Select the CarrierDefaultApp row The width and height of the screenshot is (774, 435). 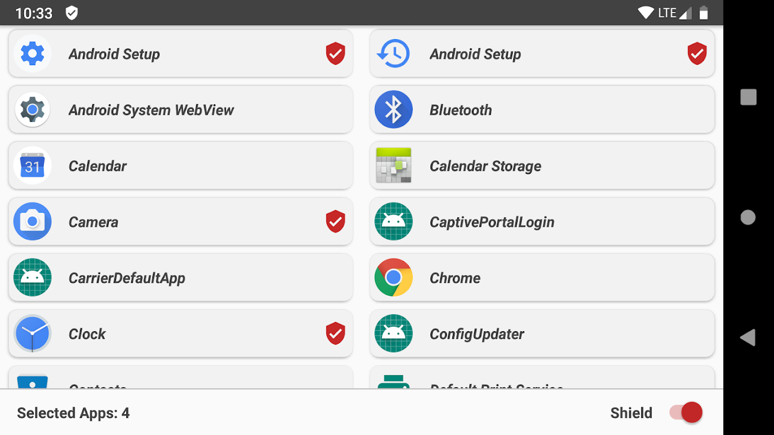click(181, 278)
